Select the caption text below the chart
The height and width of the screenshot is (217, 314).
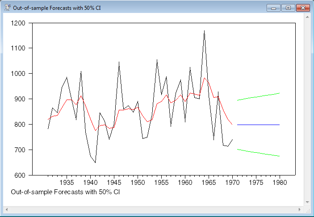tap(65, 192)
